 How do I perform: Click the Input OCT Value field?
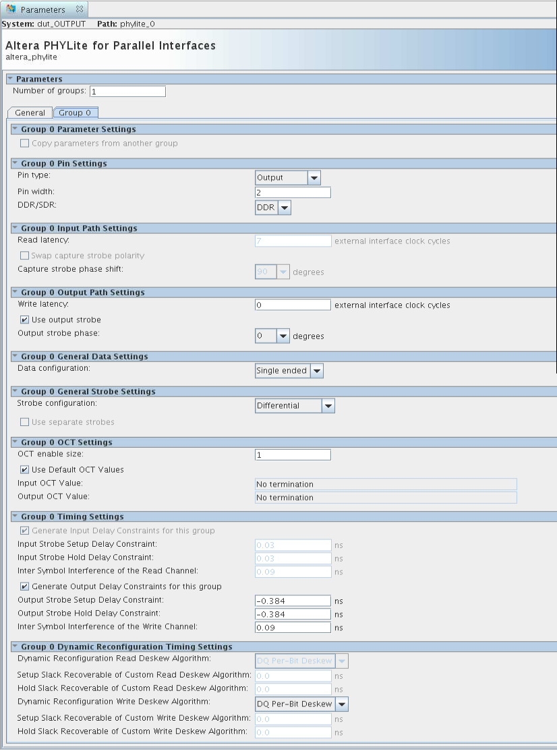coord(386,484)
